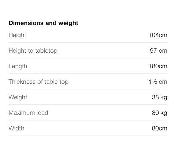Click the 38 kg weight value

(159, 97)
